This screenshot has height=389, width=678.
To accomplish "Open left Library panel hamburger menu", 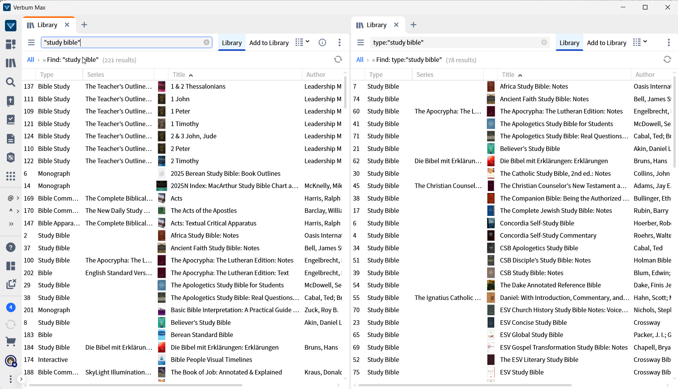I will [x=31, y=42].
